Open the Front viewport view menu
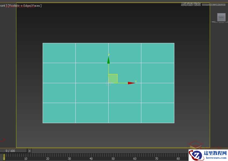 tap(3, 6)
